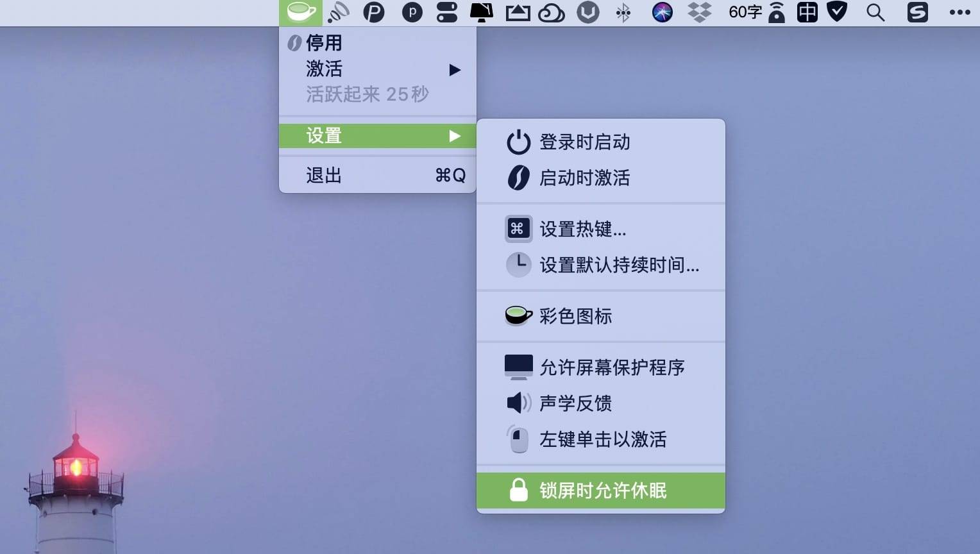The height and width of the screenshot is (554, 980).
Task: Click the power icon beside 登录时启动
Action: point(518,142)
